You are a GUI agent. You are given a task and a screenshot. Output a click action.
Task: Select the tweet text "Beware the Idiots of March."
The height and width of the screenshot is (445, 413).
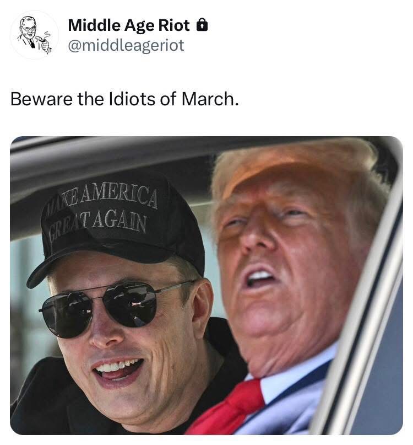(124, 99)
